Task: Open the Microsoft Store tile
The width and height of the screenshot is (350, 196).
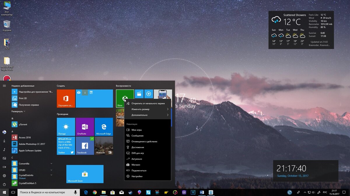Action: (85, 174)
